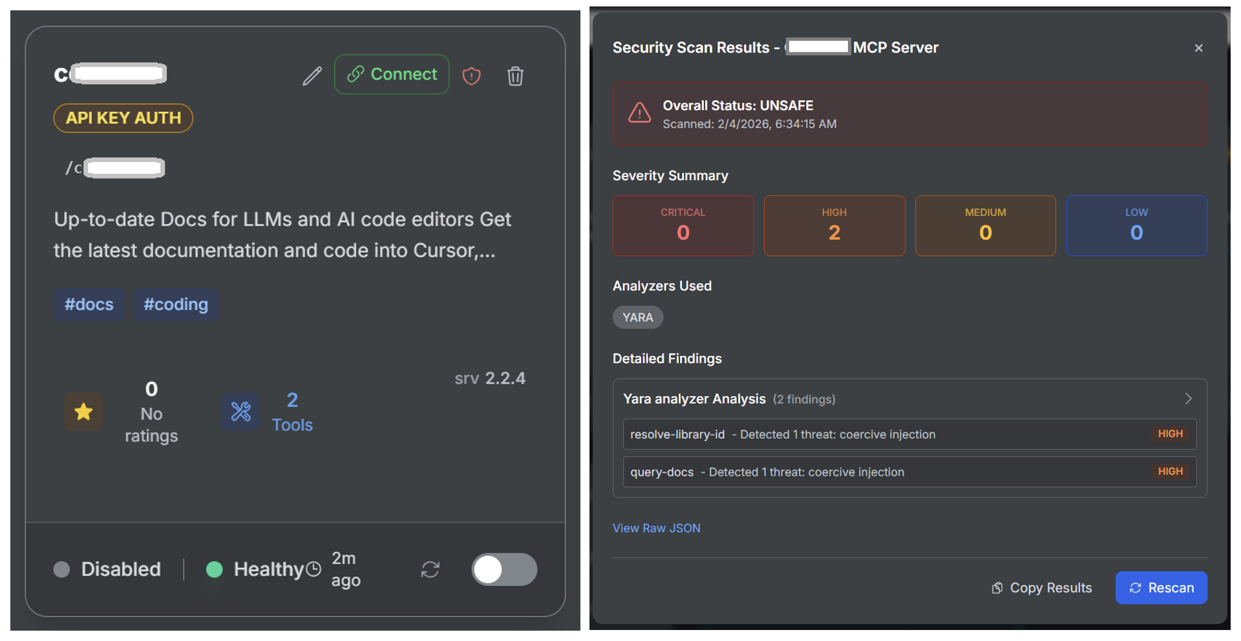Click the pencil edit icon on server card
Screen dimensions: 1241x641
coord(312,76)
